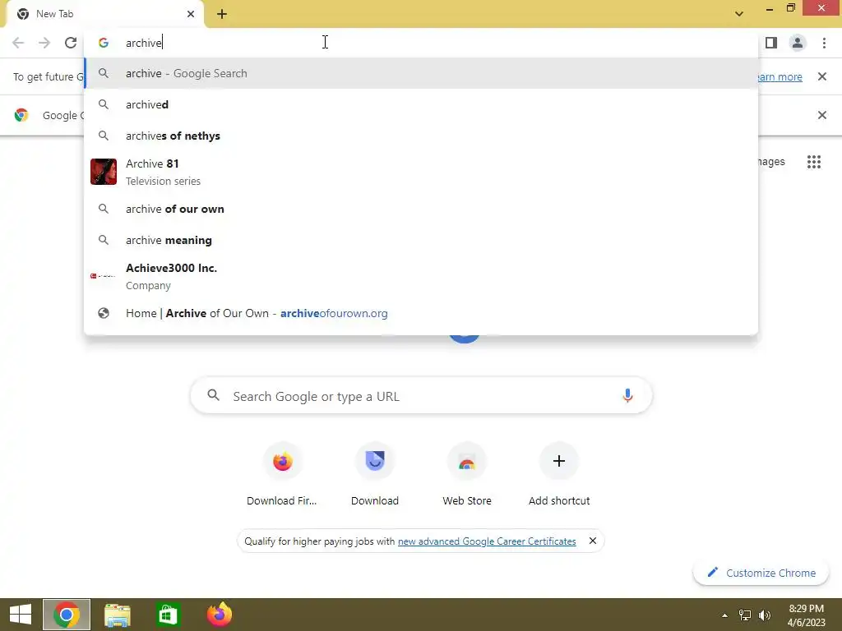
Task: Open the Web Store shortcut
Action: coord(467,474)
